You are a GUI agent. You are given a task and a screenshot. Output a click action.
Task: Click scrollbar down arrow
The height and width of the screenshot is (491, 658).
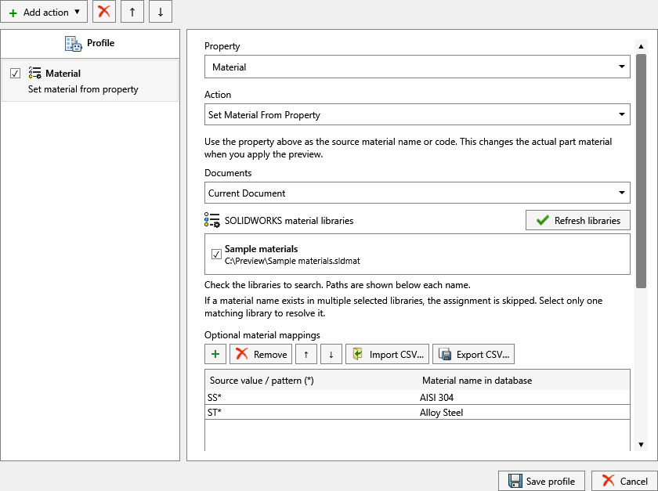[641, 445]
